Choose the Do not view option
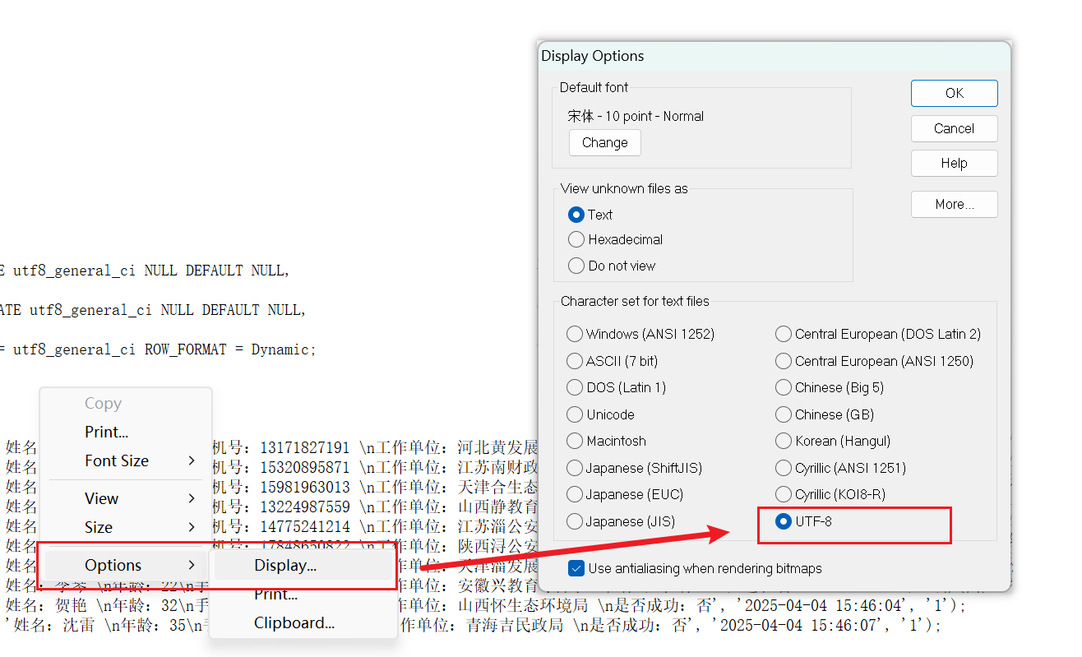The image size is (1082, 657). (576, 266)
